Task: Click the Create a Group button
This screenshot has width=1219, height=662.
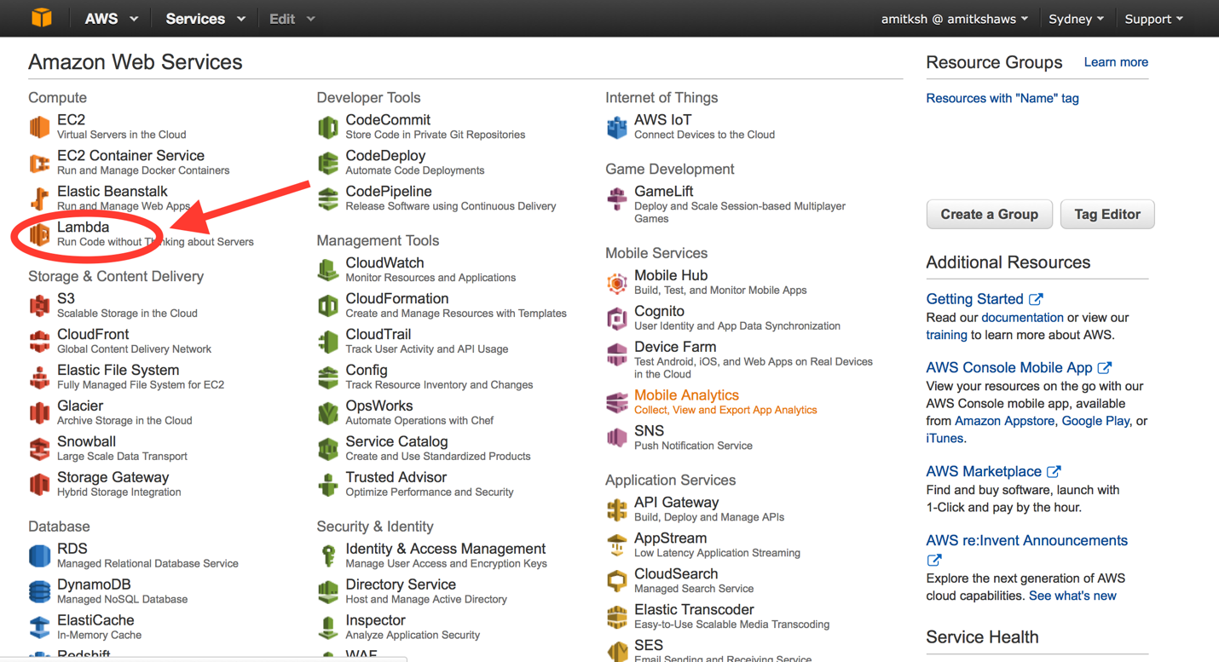Action: [x=989, y=215]
